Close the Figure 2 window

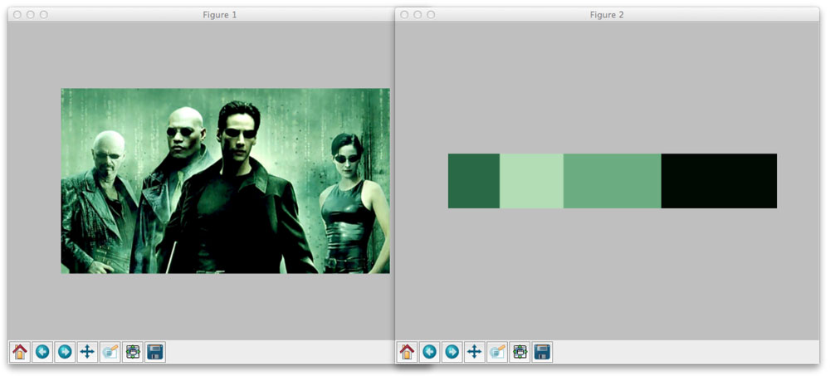[404, 15]
